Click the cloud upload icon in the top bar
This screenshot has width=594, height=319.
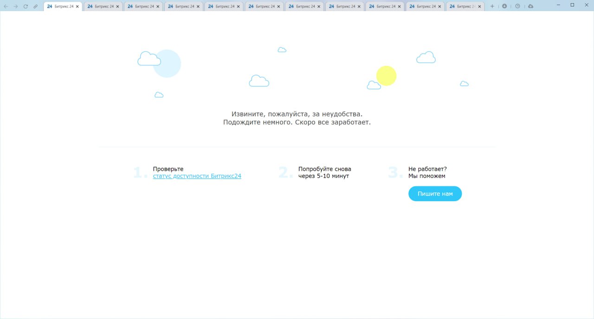tap(530, 6)
